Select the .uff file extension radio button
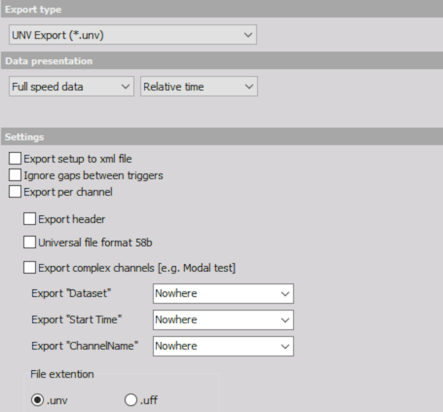Viewport: 443px width, 412px height. pyautogui.click(x=131, y=400)
